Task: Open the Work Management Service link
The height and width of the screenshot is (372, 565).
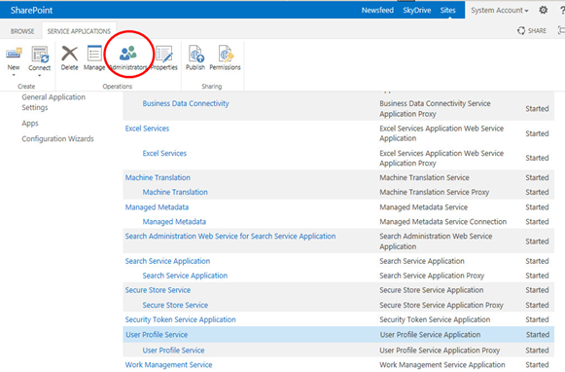Action: tap(168, 365)
